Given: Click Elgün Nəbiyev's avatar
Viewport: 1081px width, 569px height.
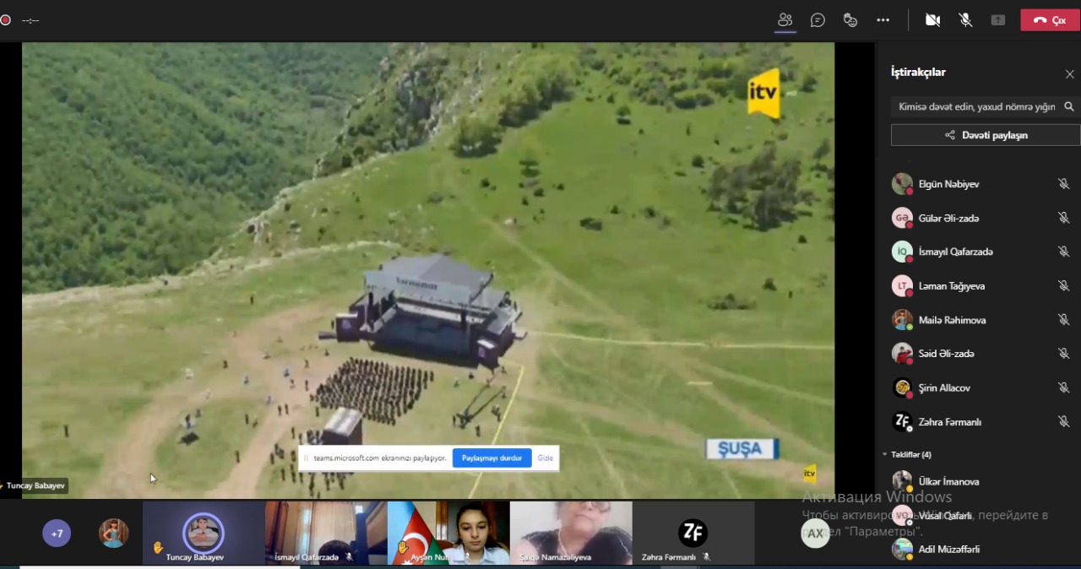Looking at the screenshot, I should click(x=902, y=183).
